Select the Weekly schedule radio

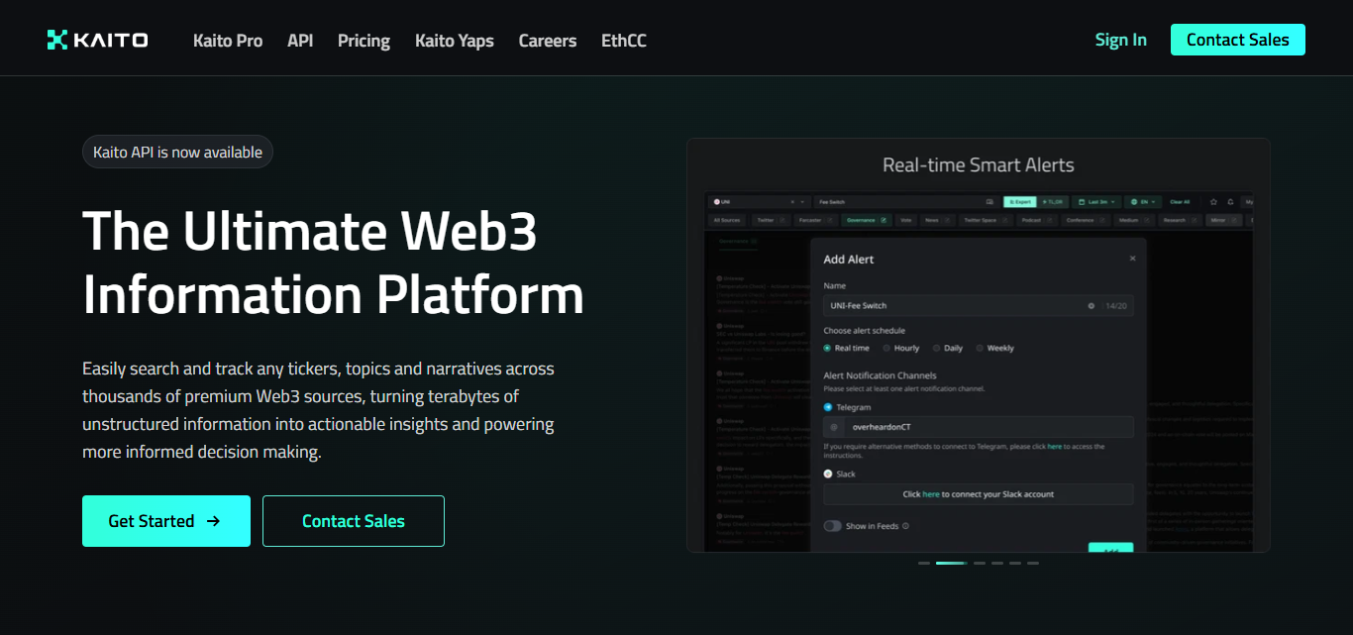pos(980,348)
